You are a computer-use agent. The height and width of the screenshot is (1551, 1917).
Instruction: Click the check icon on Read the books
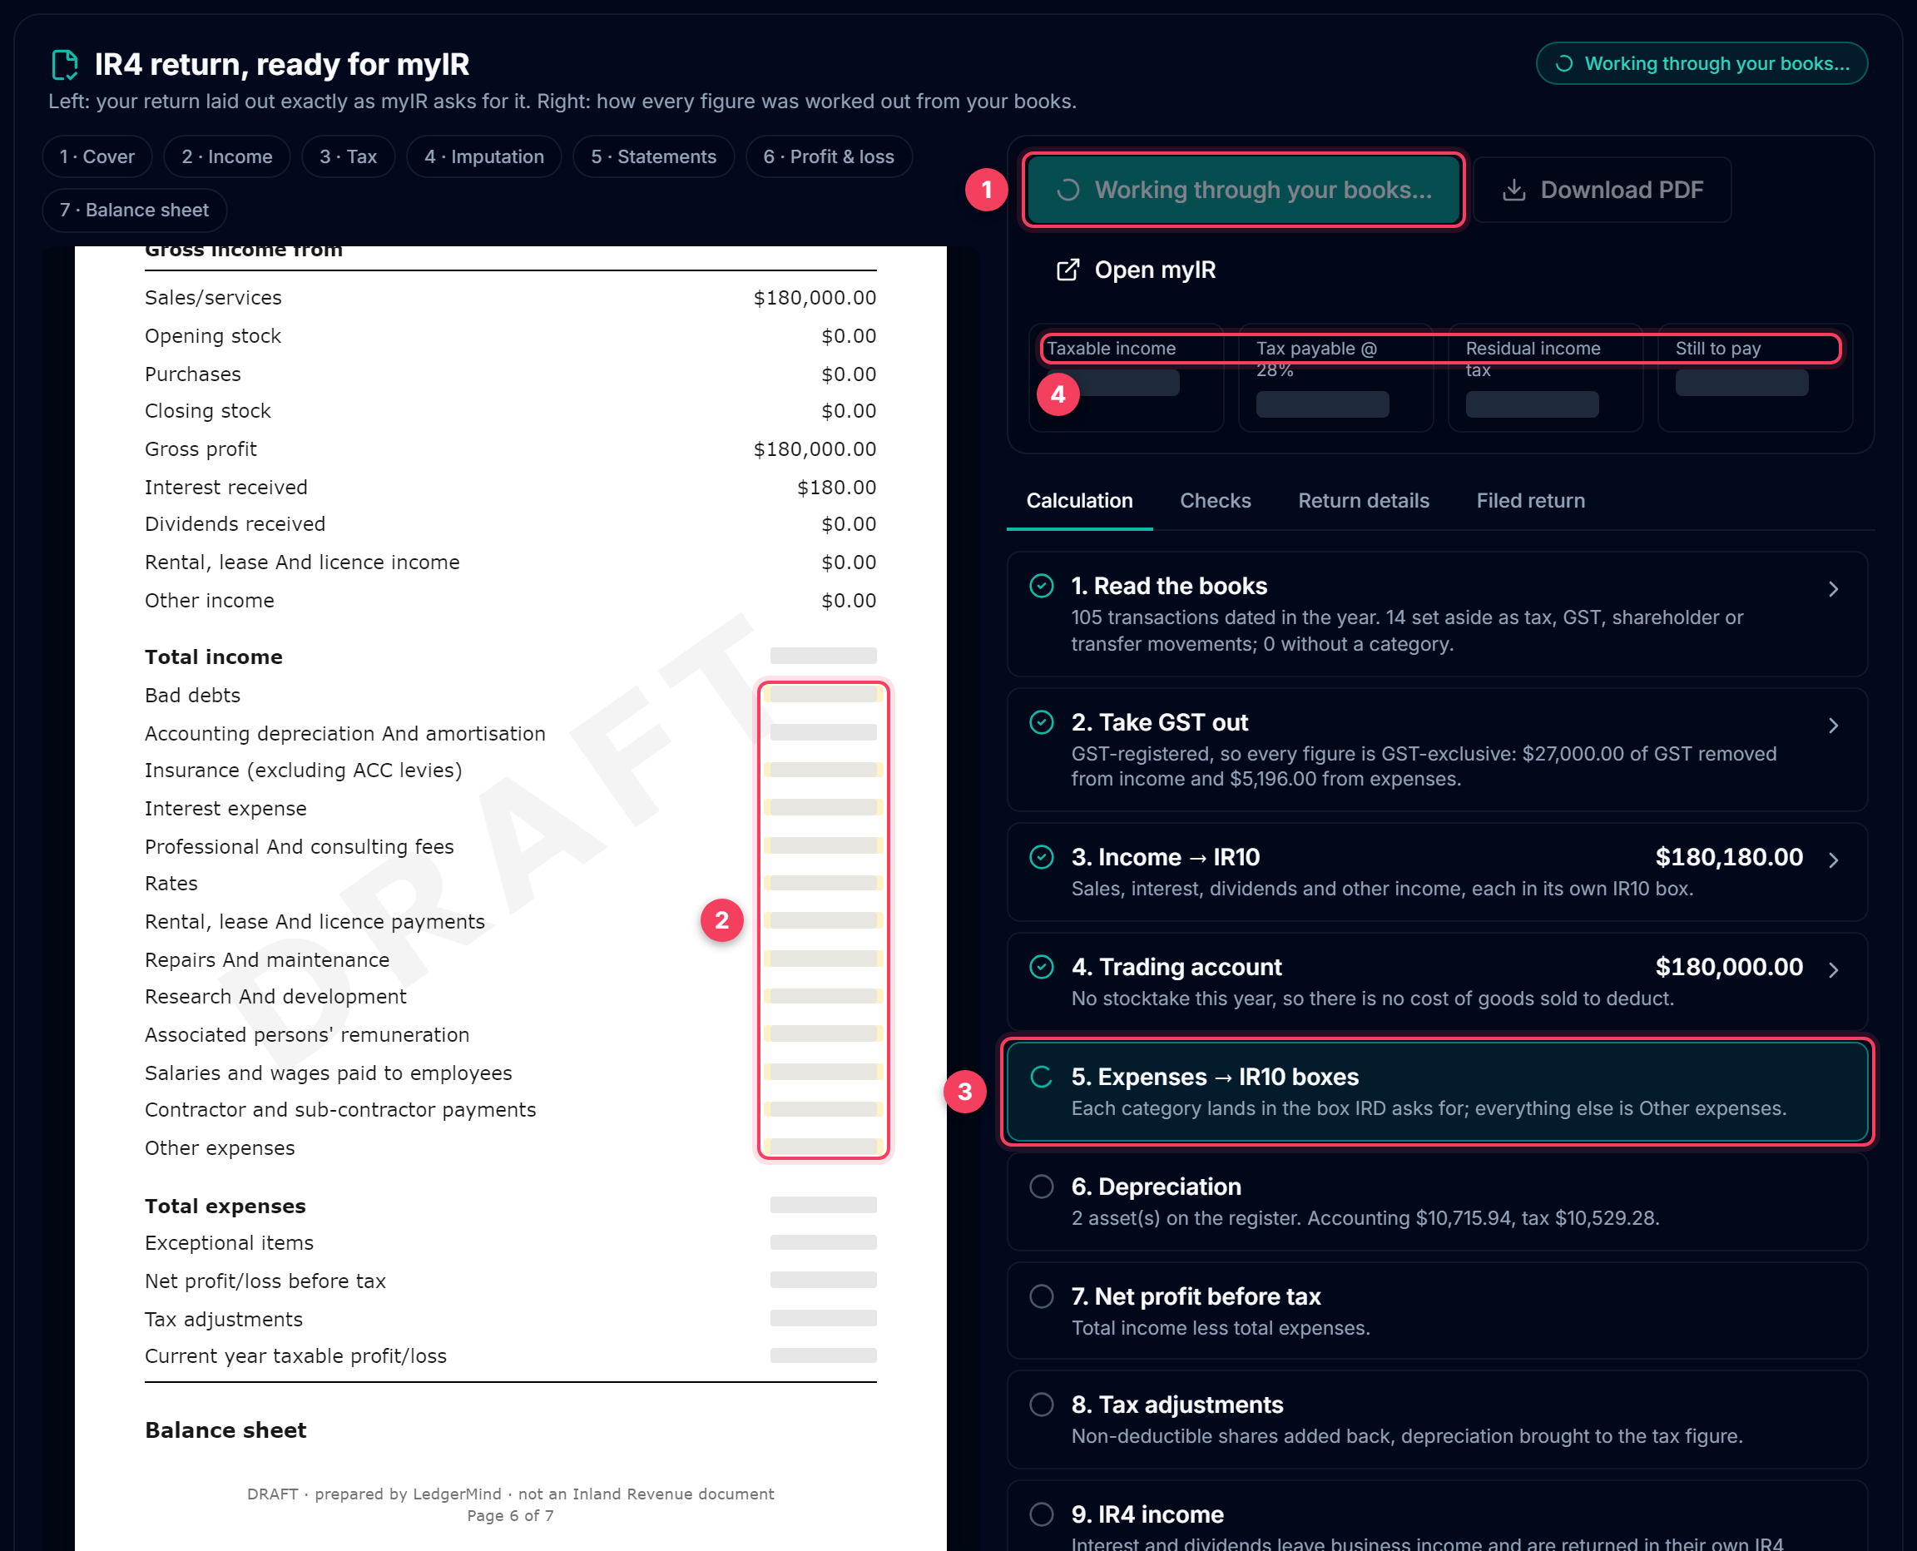click(x=1042, y=586)
